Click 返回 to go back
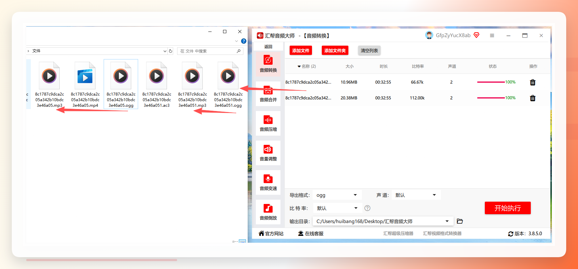The image size is (578, 269). point(268,47)
